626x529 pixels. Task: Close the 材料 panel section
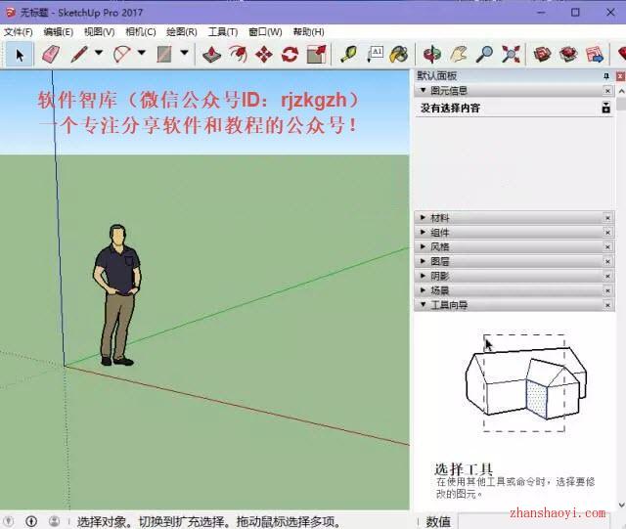[607, 218]
